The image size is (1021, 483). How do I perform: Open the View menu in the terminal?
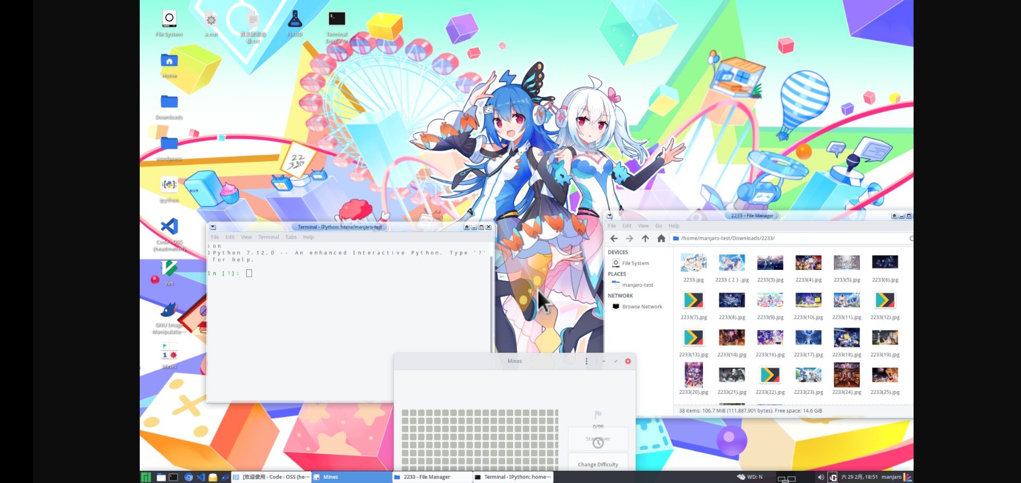246,237
